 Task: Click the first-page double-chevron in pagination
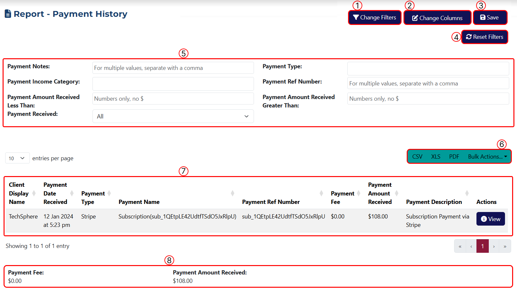click(460, 246)
